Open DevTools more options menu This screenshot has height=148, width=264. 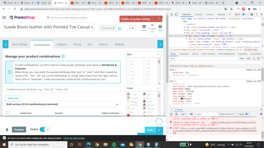[256, 14]
